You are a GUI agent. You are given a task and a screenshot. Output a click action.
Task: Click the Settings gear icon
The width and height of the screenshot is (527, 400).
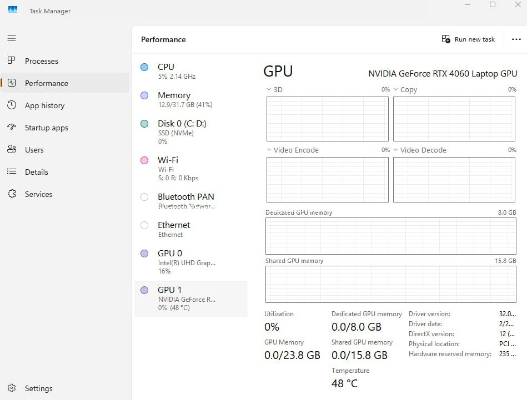coord(12,388)
